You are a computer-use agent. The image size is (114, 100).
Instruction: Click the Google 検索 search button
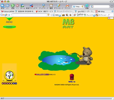(x=56, y=15)
